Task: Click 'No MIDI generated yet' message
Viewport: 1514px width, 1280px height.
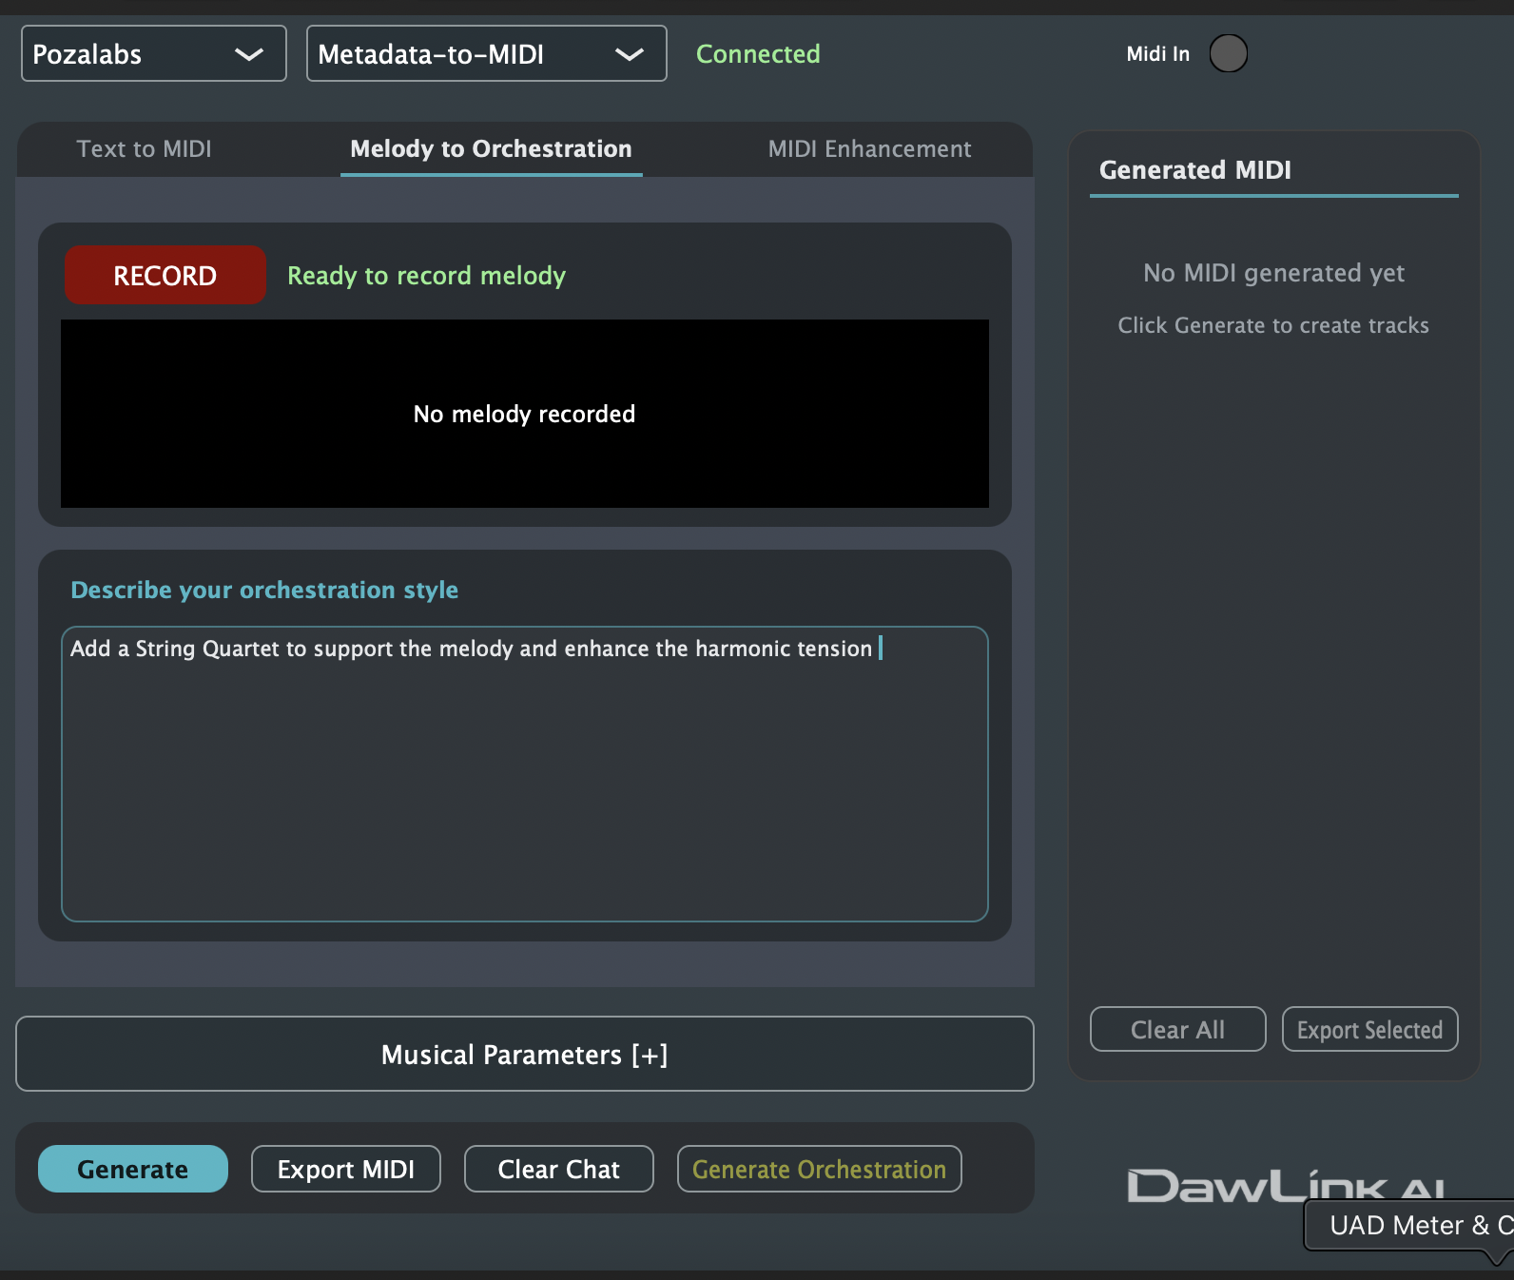Action: point(1273,273)
